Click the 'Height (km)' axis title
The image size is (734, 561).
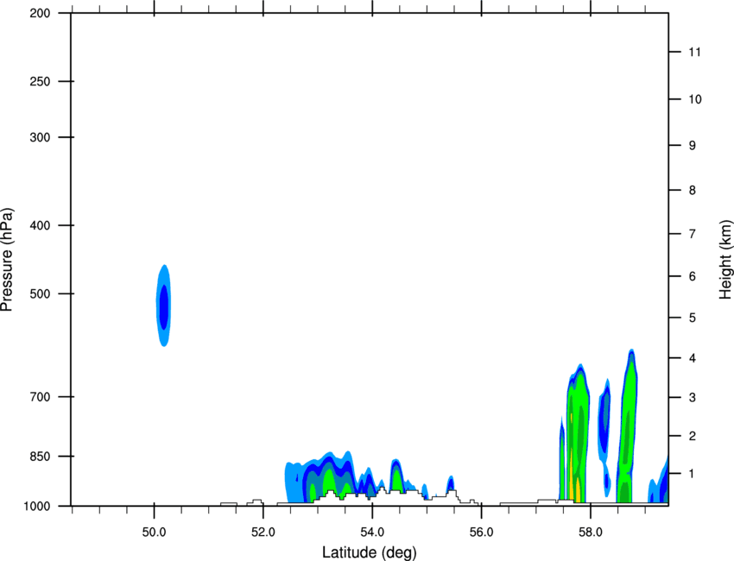pos(725,259)
